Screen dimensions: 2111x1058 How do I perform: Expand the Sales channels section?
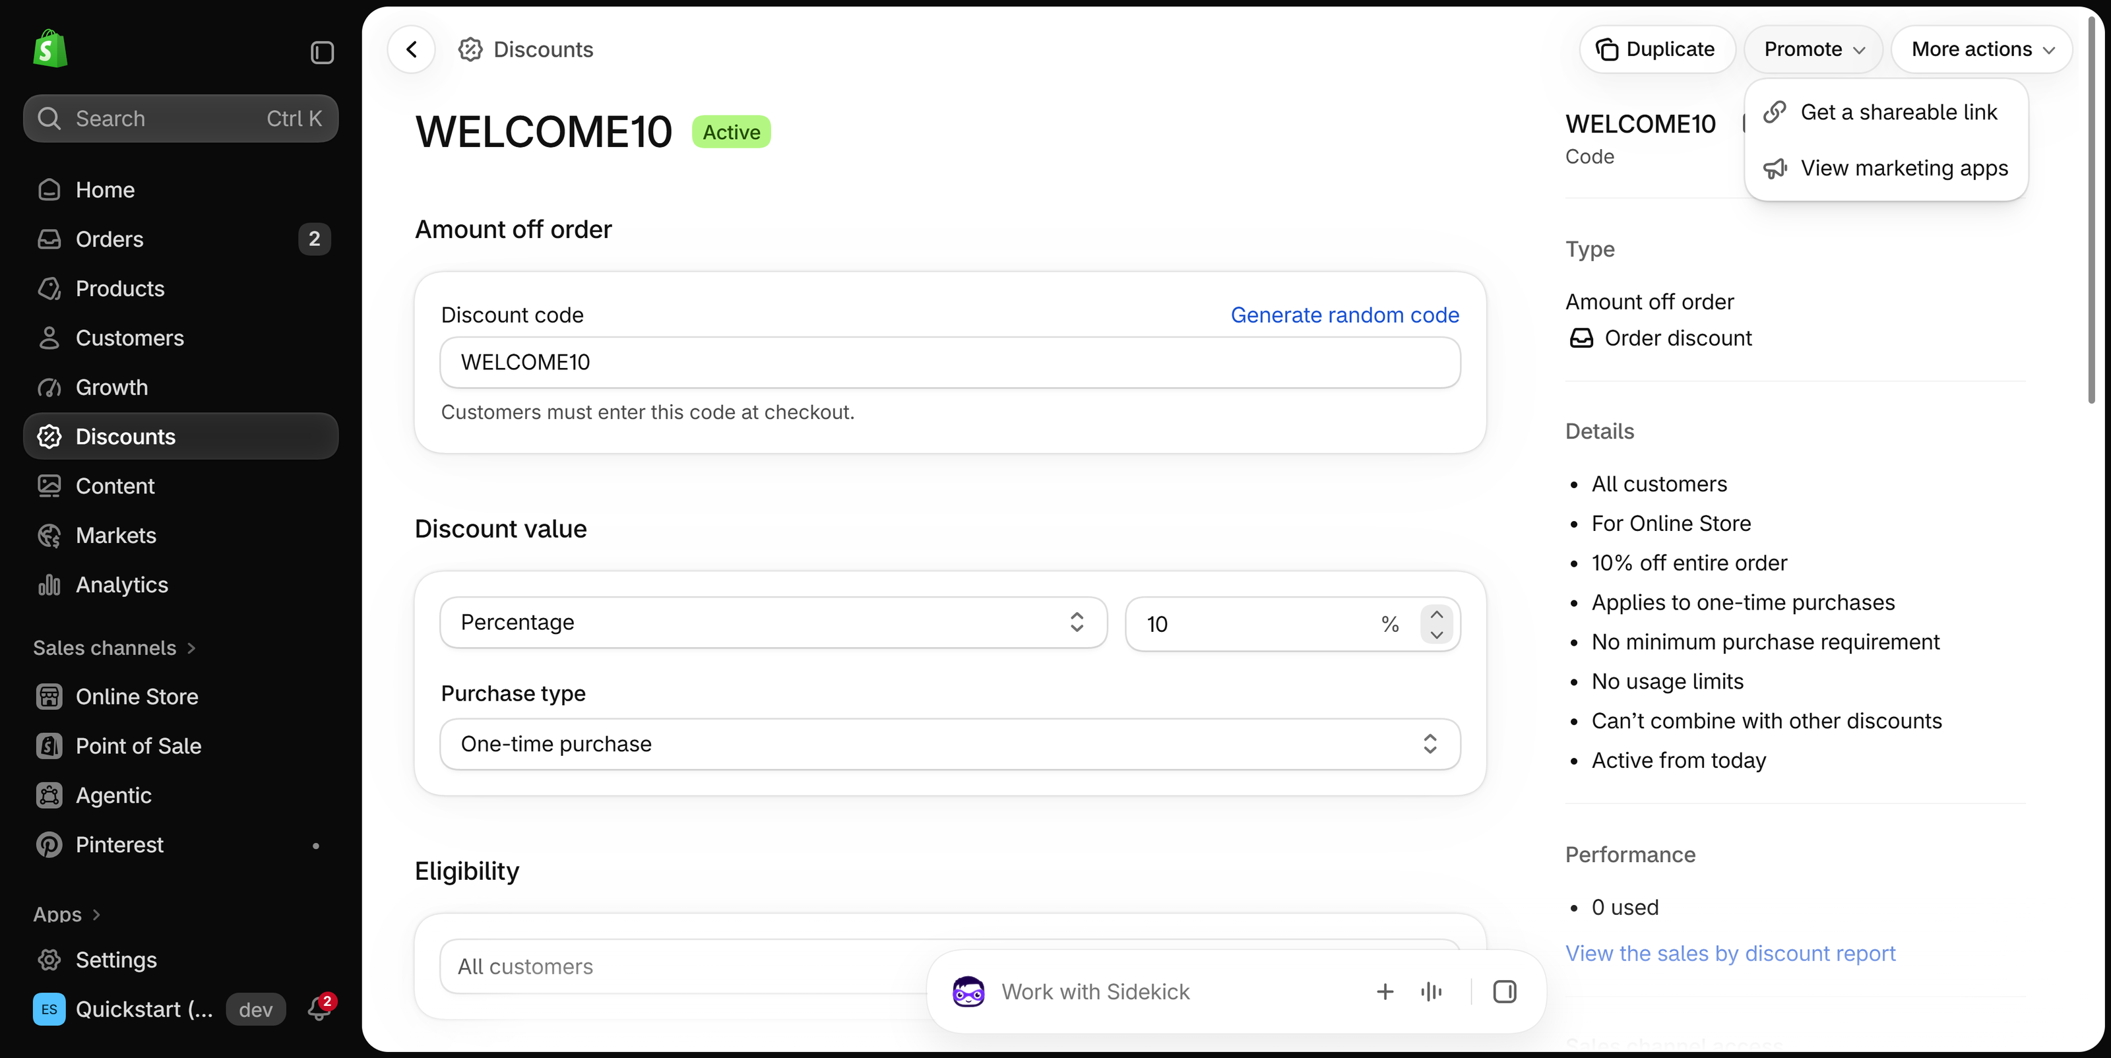115,648
